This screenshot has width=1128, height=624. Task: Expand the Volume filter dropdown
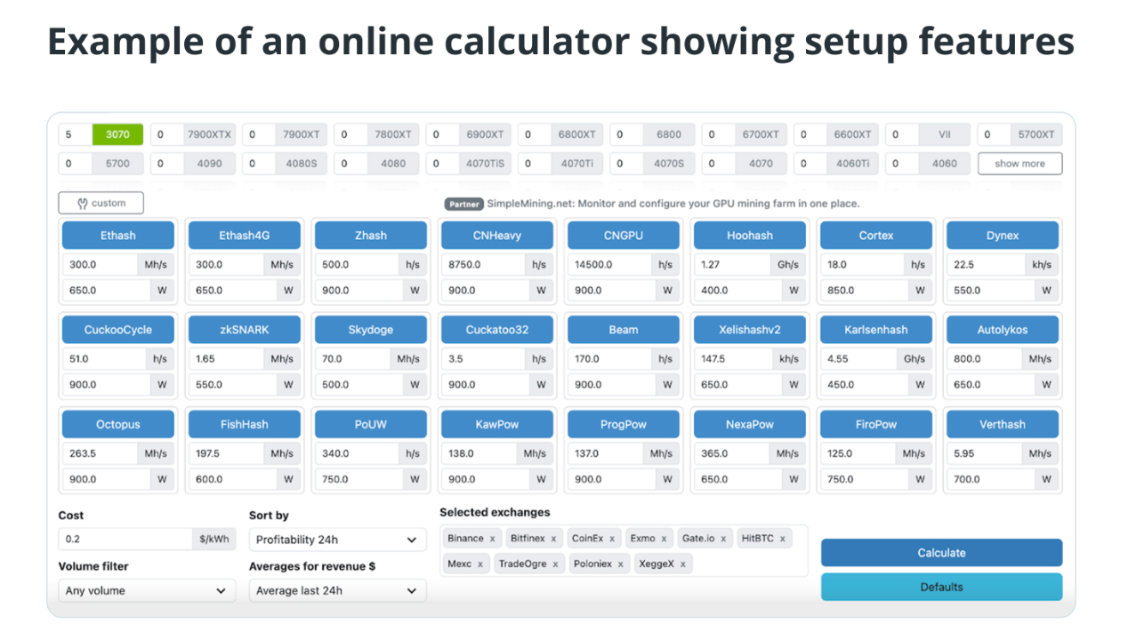pyautogui.click(x=147, y=590)
